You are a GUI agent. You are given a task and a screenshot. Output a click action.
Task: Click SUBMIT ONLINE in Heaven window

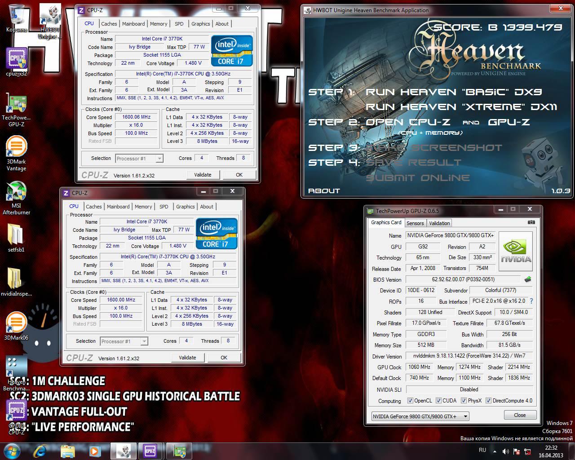tap(418, 178)
